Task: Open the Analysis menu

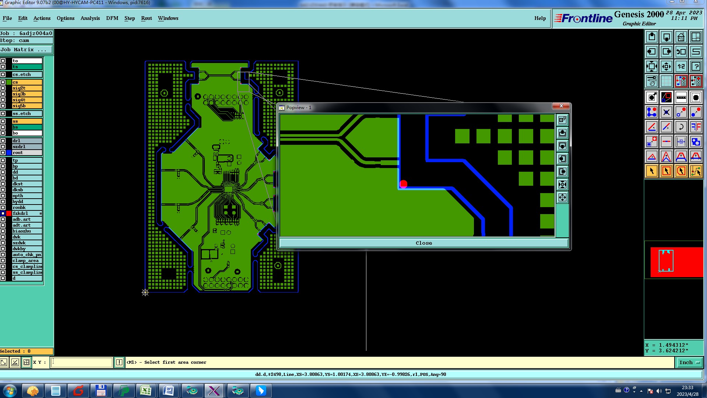Action: point(90,18)
